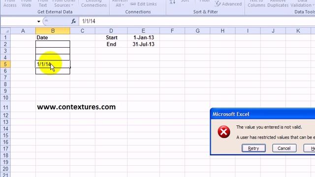Click the End label cell
This screenshot has width=315, height=177.
111,44
